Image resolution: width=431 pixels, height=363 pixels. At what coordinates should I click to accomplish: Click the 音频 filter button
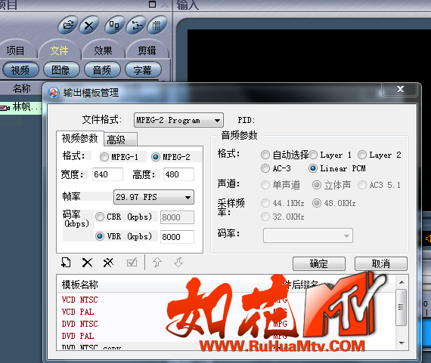point(102,70)
